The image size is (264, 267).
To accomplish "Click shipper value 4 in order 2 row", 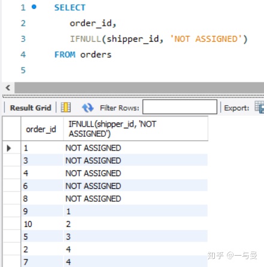I will [x=68, y=249].
